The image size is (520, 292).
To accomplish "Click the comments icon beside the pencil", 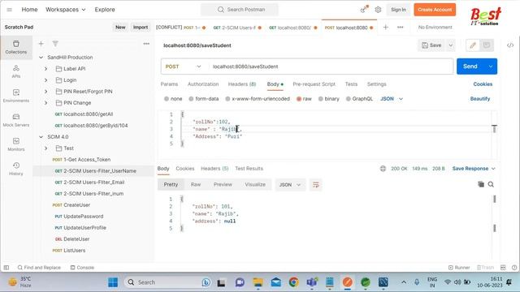I will click(x=487, y=45).
